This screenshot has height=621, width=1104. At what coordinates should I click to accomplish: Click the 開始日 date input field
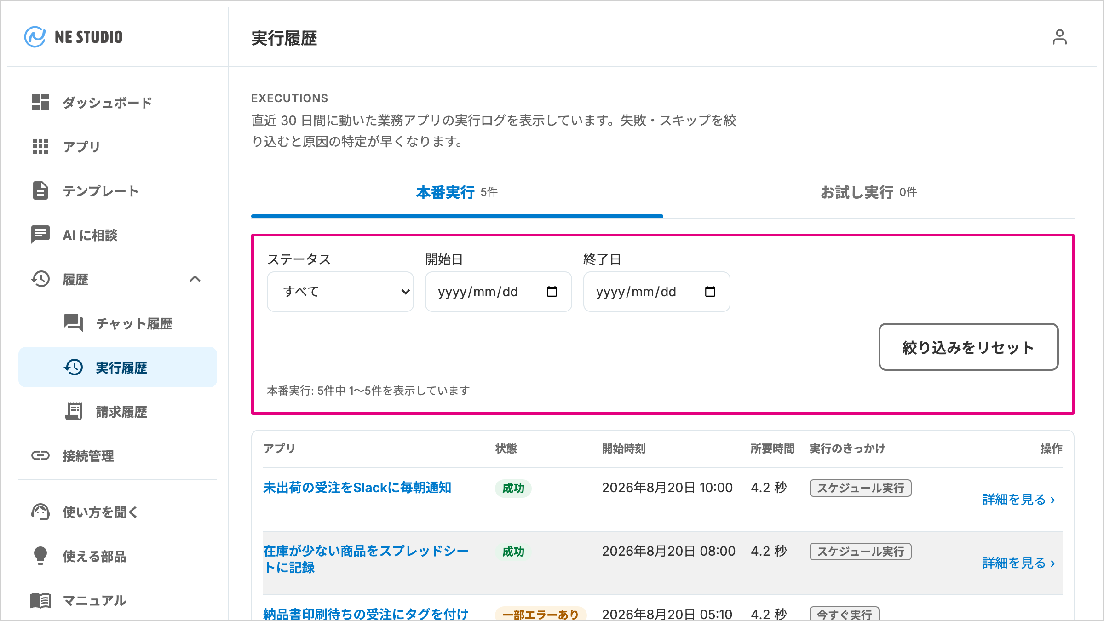tap(499, 292)
